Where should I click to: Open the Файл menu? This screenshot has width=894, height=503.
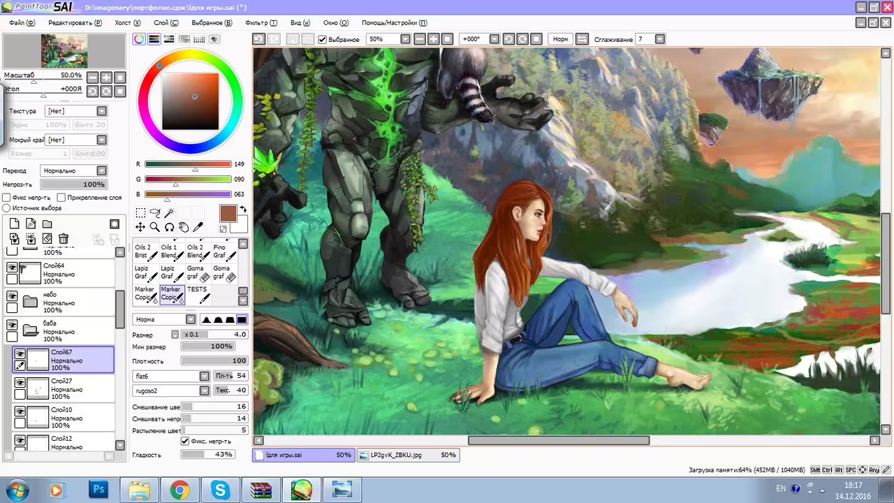coord(22,22)
